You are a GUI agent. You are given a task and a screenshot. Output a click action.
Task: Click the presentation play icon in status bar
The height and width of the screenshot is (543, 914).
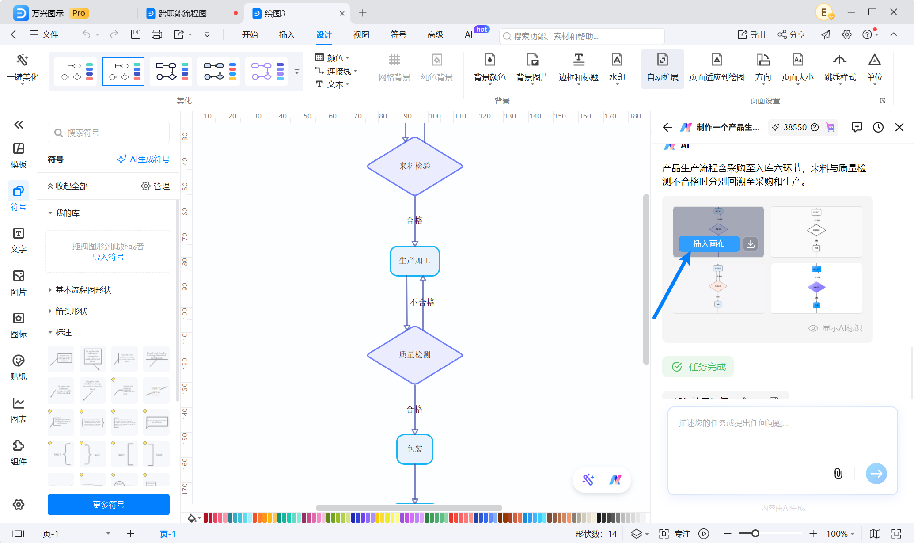pyautogui.click(x=704, y=534)
